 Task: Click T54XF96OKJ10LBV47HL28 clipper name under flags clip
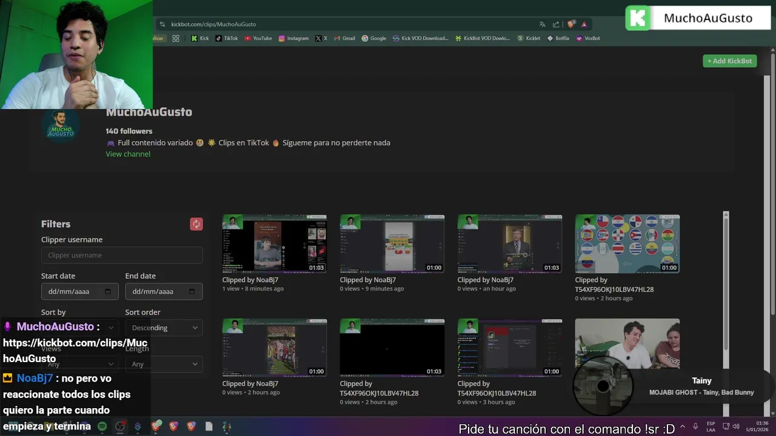614,289
